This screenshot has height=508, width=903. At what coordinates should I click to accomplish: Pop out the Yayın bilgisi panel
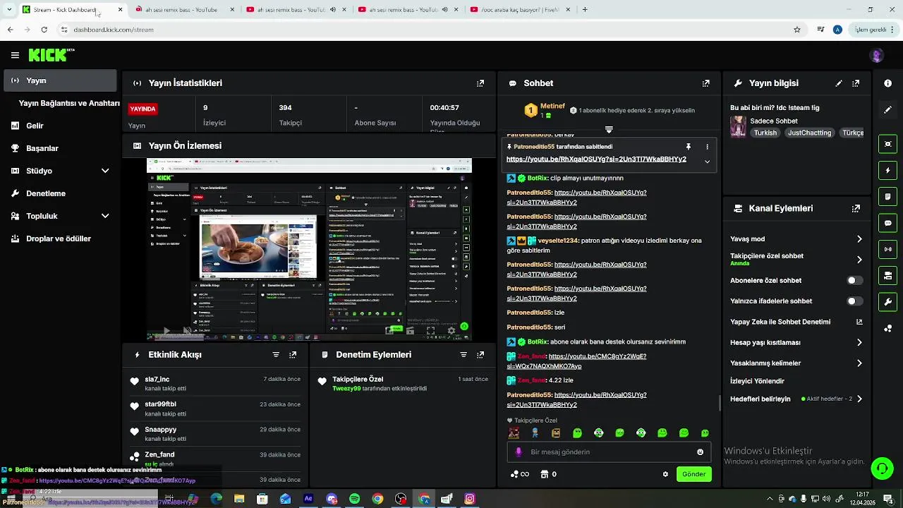pos(856,83)
